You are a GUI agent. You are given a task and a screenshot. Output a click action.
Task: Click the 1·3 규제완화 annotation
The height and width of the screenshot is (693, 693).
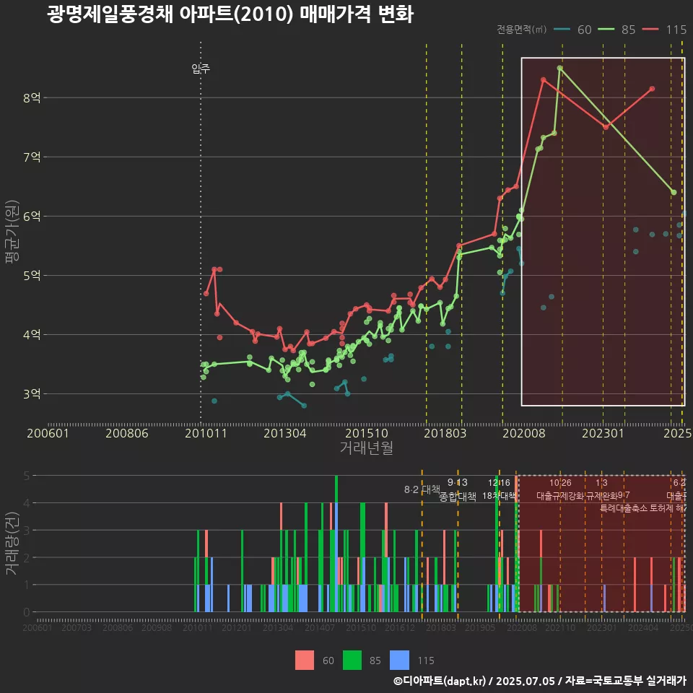(x=601, y=489)
